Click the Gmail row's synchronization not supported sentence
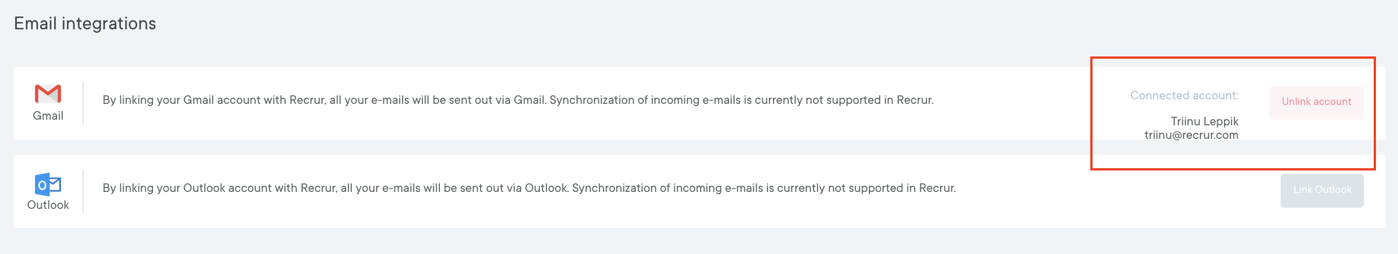 pyautogui.click(x=741, y=100)
